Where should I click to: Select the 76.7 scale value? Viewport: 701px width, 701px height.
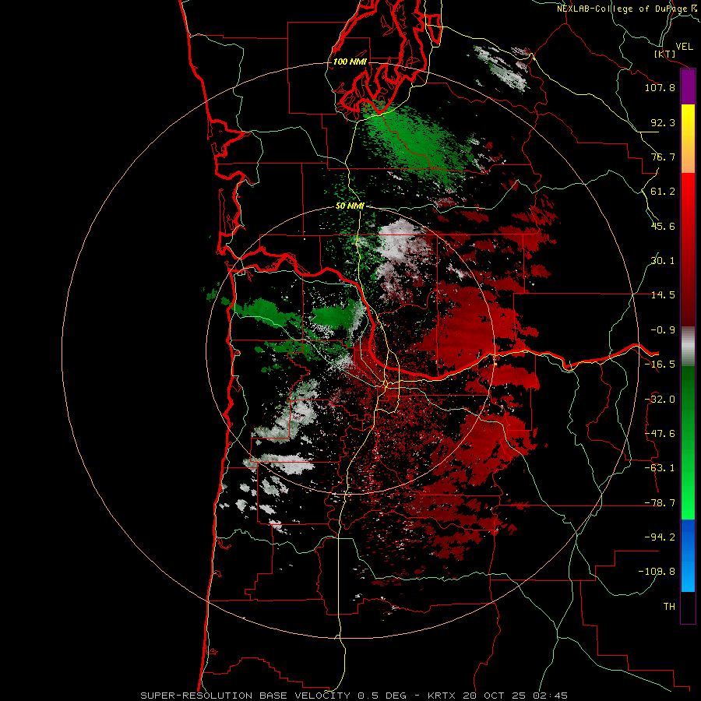(663, 157)
